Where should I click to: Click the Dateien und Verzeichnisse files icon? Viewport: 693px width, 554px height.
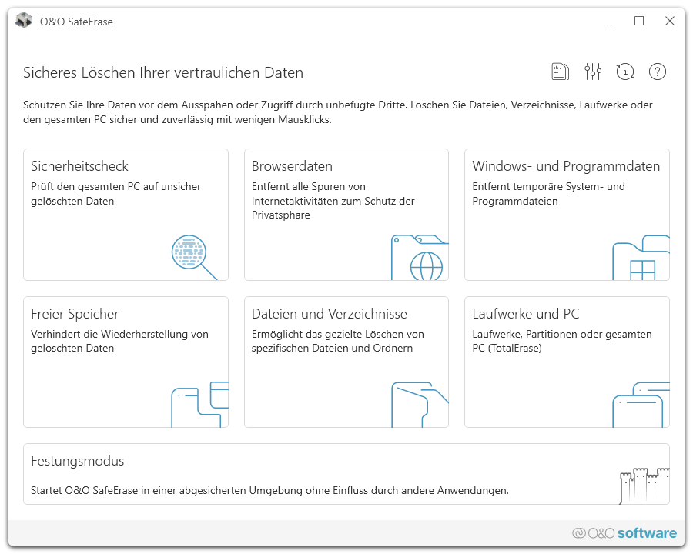420,404
